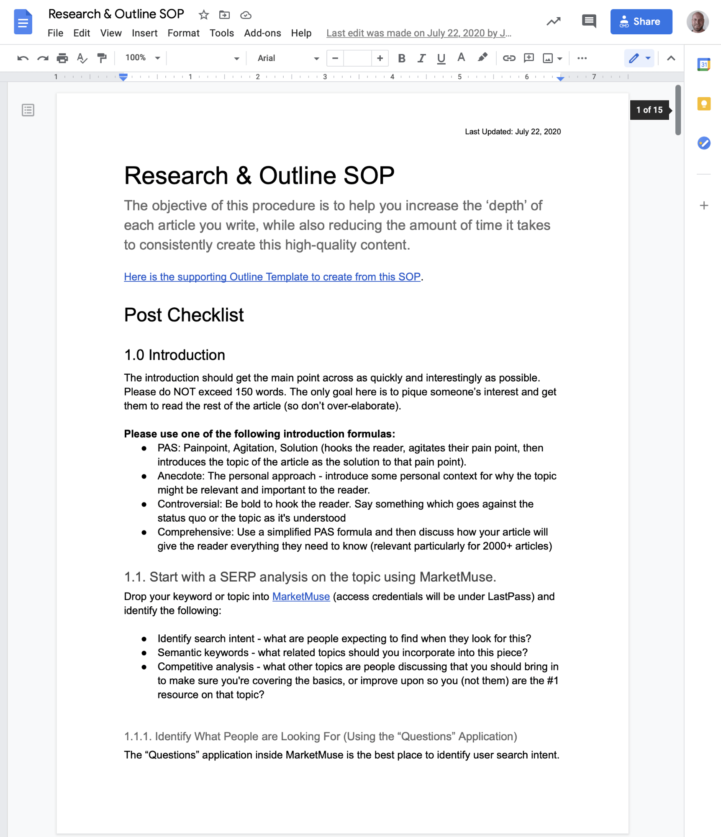This screenshot has width=721, height=837.
Task: Show the document outline icon
Action: pyautogui.click(x=28, y=110)
